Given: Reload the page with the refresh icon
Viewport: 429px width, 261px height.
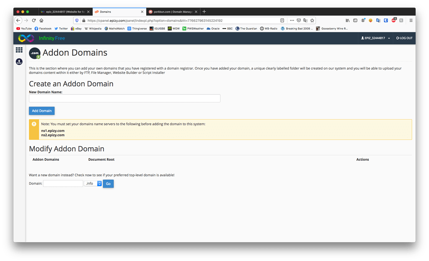Looking at the screenshot, I should [34, 20].
